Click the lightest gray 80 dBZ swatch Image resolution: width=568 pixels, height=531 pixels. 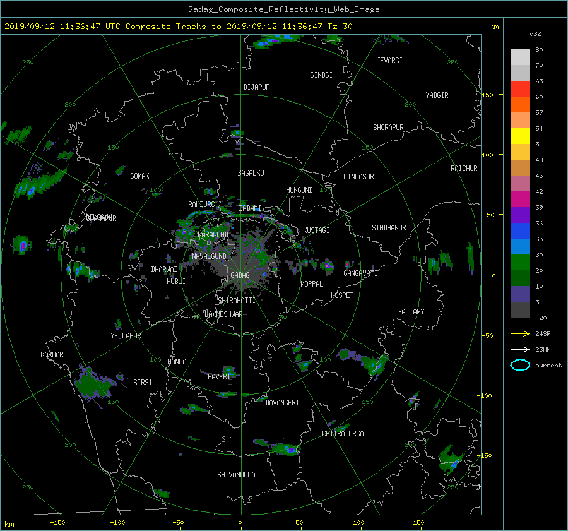point(520,57)
